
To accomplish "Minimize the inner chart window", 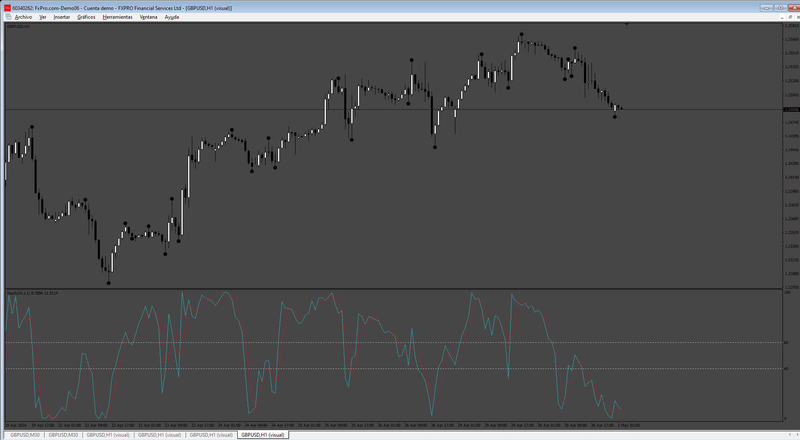I will [782, 17].
